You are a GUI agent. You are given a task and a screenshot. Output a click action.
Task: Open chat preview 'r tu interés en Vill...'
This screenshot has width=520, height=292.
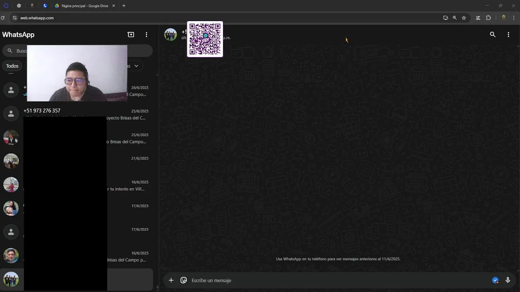coord(126,189)
